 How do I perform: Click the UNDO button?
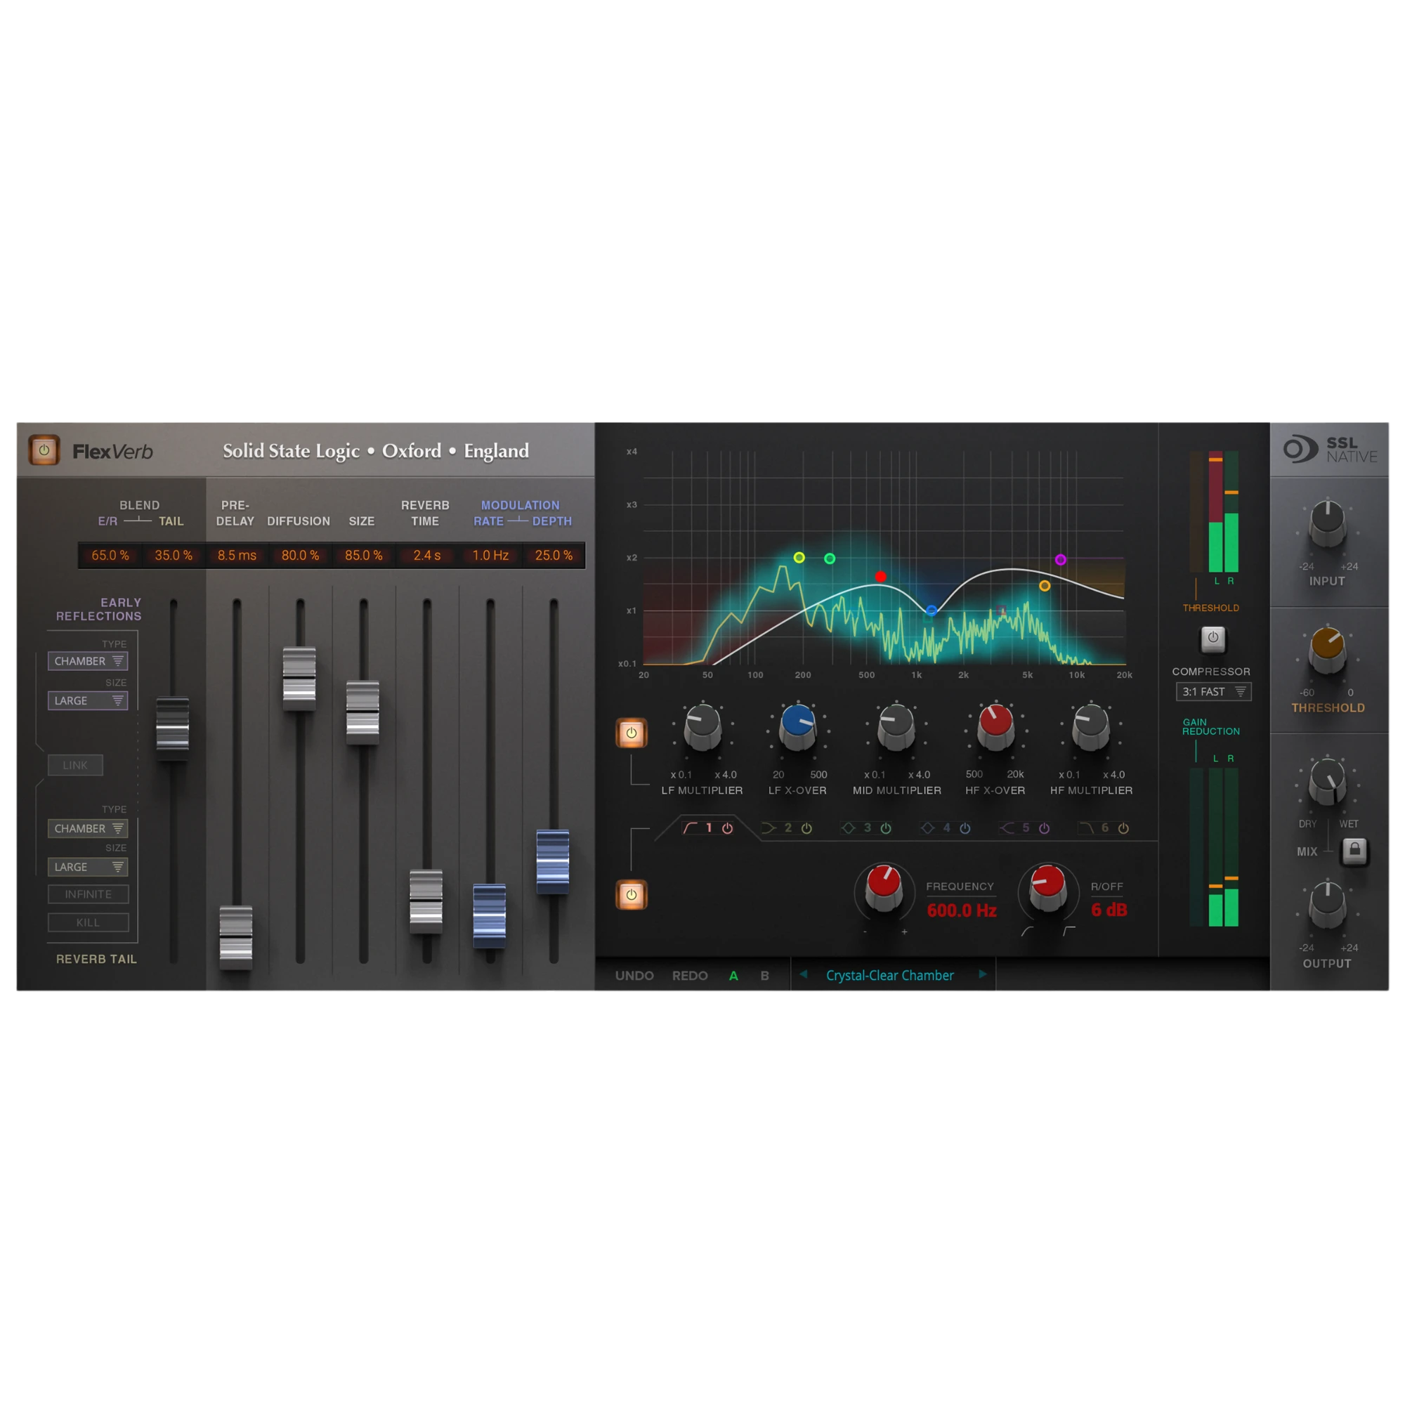tap(635, 976)
